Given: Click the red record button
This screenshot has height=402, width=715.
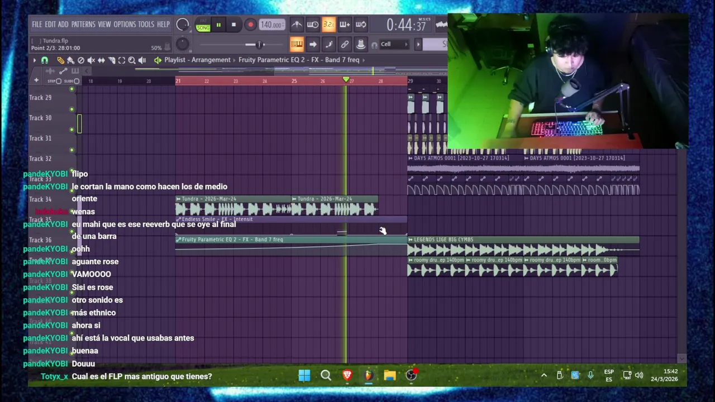Looking at the screenshot, I should tap(250, 25).
